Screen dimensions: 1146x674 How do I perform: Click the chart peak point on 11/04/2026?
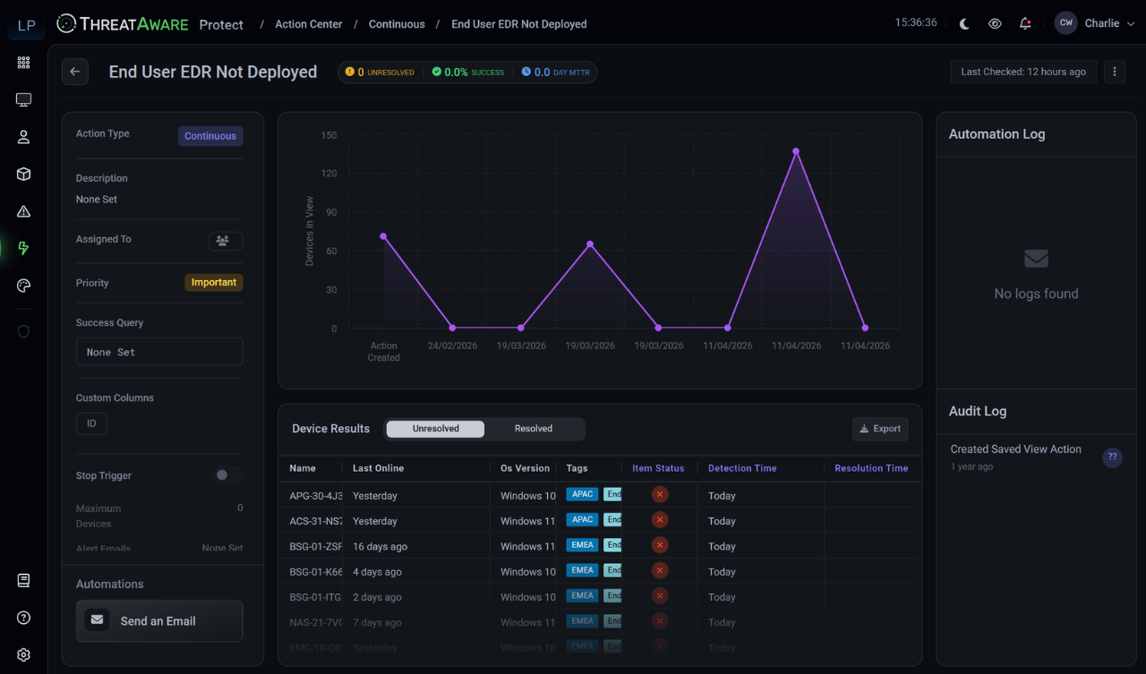pyautogui.click(x=795, y=151)
